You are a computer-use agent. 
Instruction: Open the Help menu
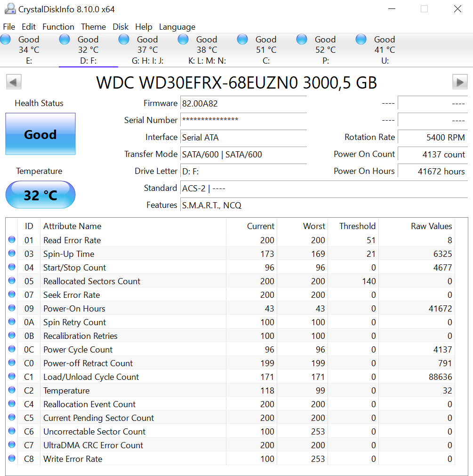[x=144, y=27]
